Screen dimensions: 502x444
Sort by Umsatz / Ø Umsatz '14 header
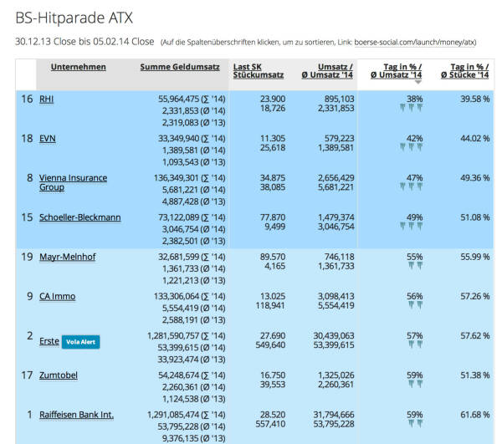click(328, 71)
